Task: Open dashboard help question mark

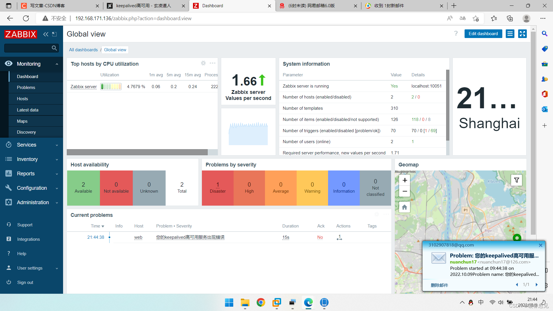Action: coord(456,34)
